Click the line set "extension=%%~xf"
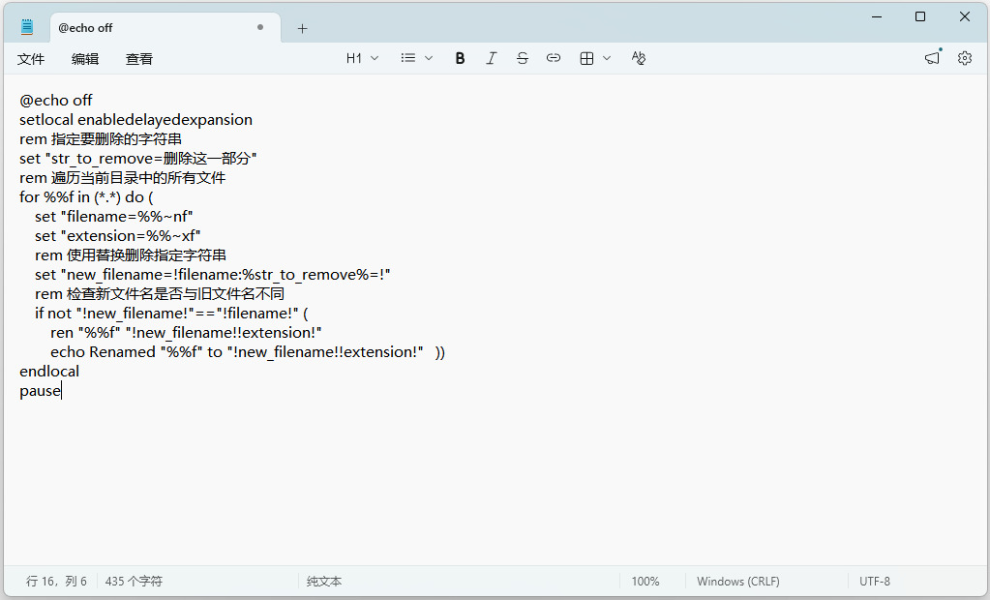Screen dimensions: 990x600 pos(117,235)
